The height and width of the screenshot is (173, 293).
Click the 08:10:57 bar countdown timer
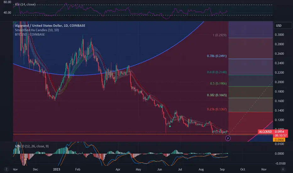click(280, 135)
